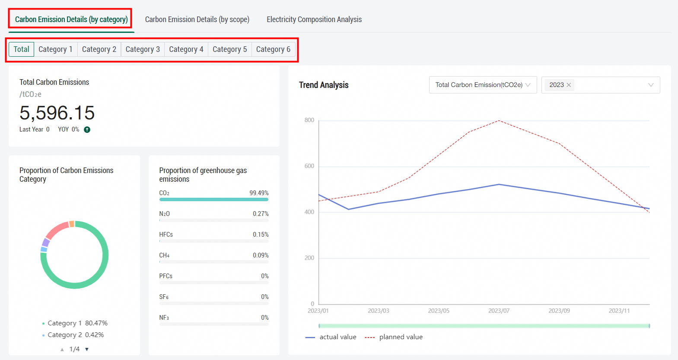Switch to Carbon Emission Details (by scope) tab
Screen dimensions: 678x360
(x=197, y=19)
